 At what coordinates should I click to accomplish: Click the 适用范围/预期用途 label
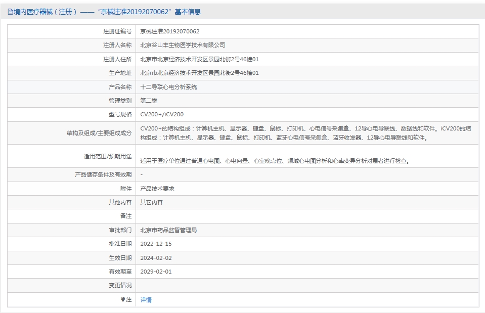coord(108,156)
